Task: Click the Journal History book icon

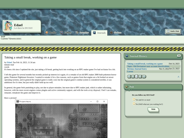Action: (127, 56)
